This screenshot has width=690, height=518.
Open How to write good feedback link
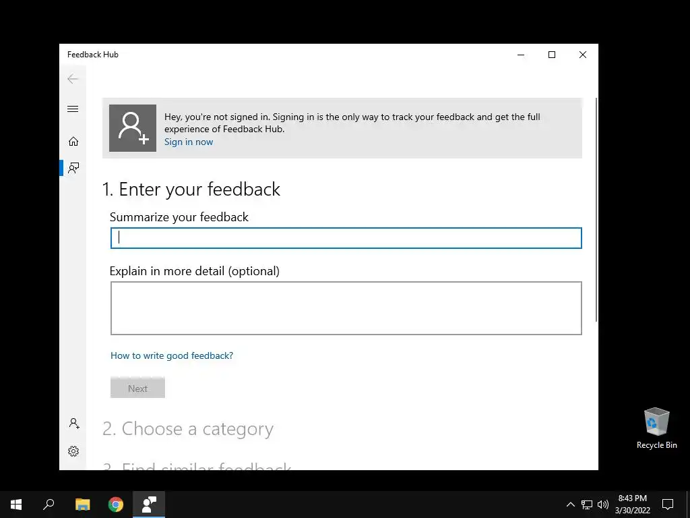[x=172, y=355]
